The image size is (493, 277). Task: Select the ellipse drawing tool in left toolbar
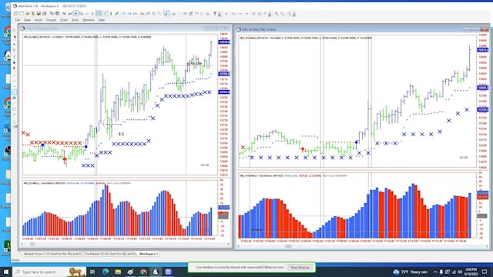point(14,115)
